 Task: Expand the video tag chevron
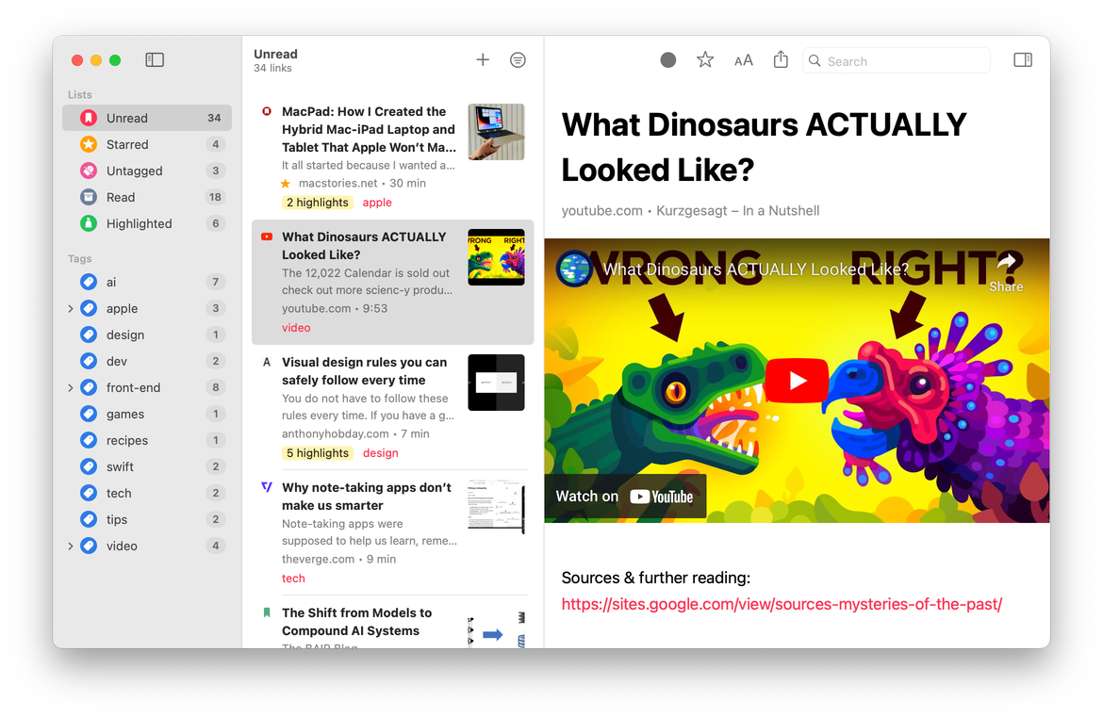[x=71, y=546]
